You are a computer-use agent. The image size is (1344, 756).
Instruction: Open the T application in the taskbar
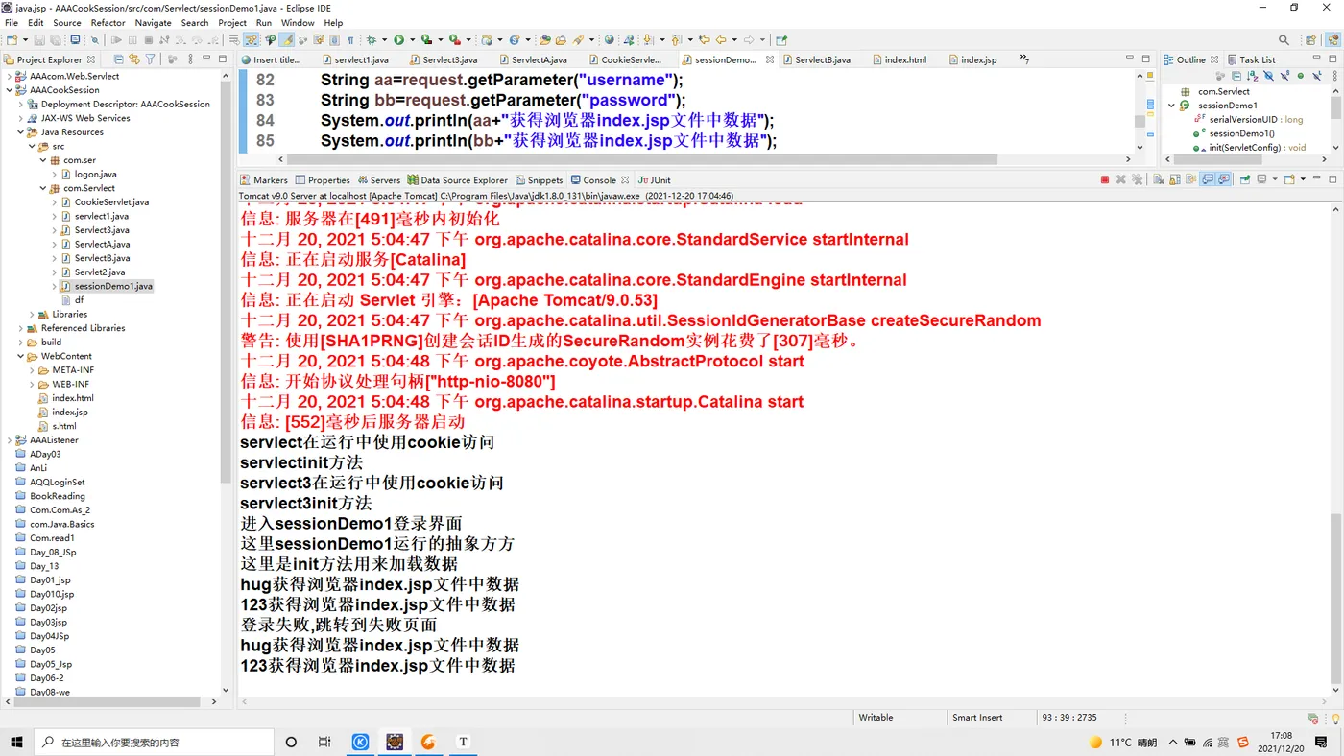coord(463,742)
